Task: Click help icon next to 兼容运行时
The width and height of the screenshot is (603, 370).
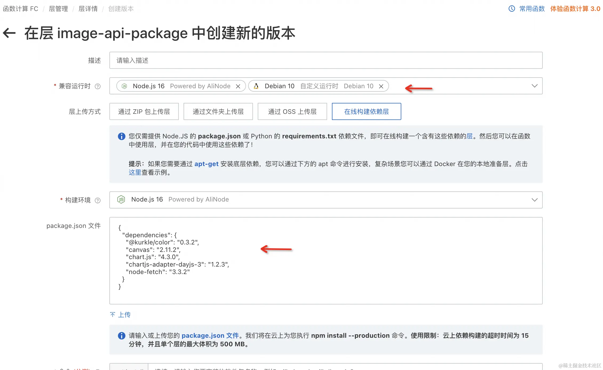Action: (x=98, y=86)
